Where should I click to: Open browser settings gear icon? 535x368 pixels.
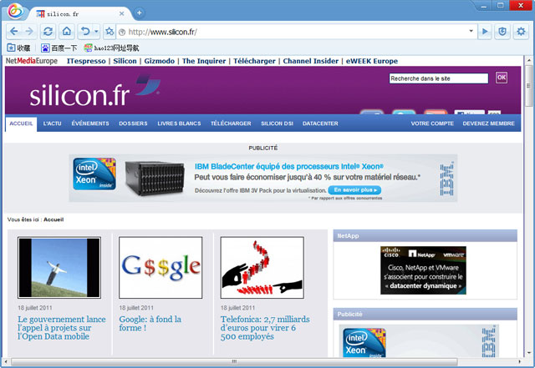[x=521, y=32]
